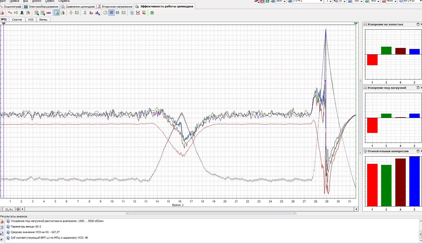
Task: Toggle the green D button
Action: (x=267, y=1)
